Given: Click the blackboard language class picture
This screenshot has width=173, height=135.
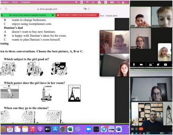Looking at the screenshot, I should click(x=59, y=69).
